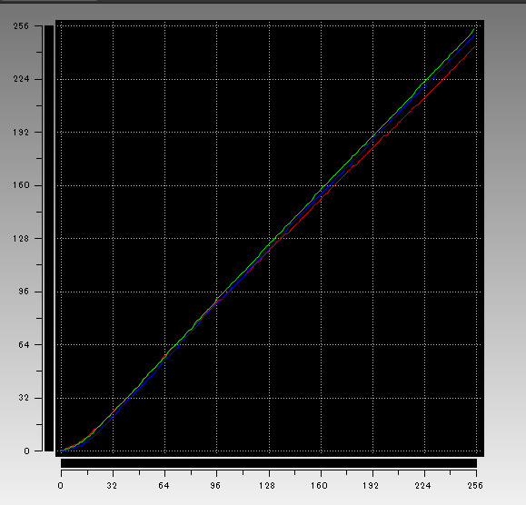Click grid intersection at input 128, output 128
The image size is (526, 505).
pos(269,238)
